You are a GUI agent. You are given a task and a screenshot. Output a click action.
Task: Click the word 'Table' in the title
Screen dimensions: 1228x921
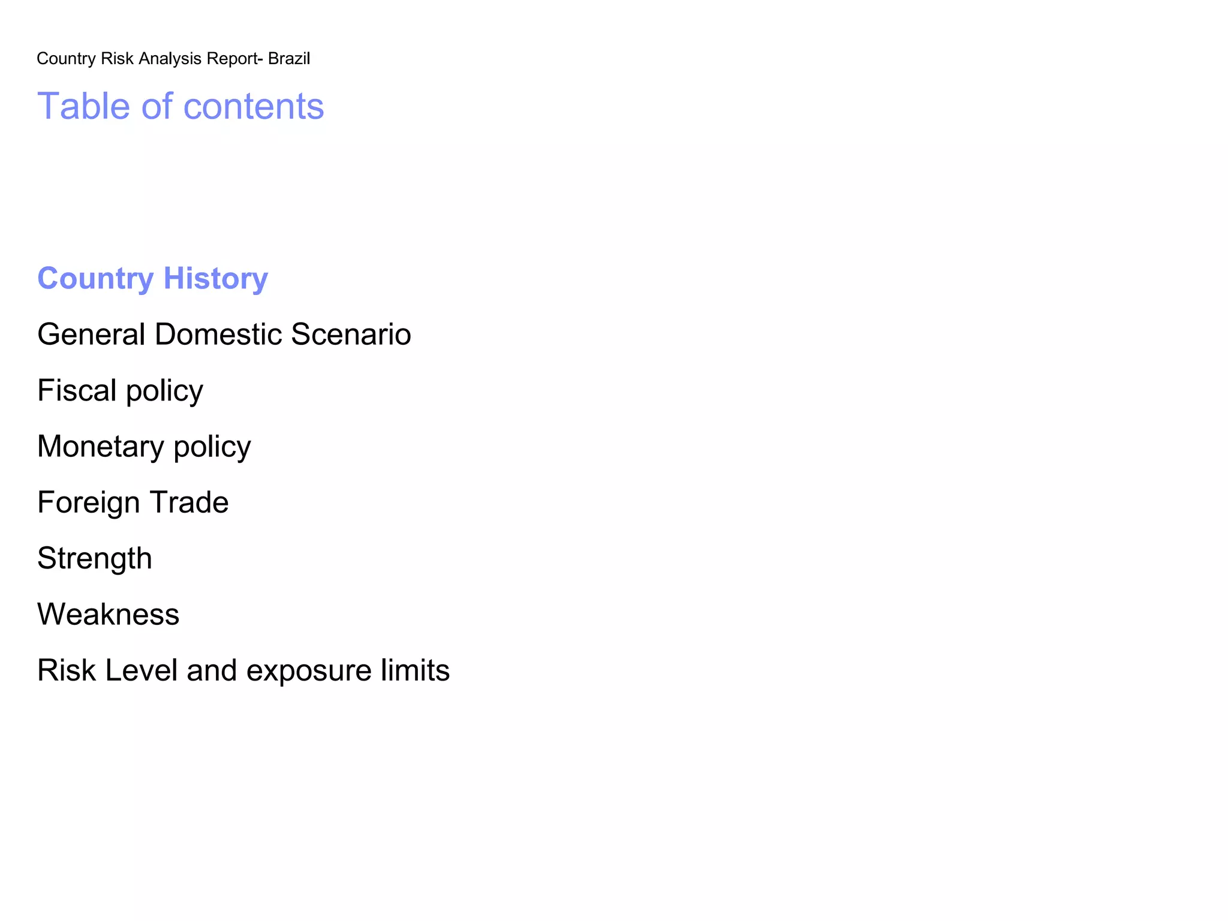[84, 106]
